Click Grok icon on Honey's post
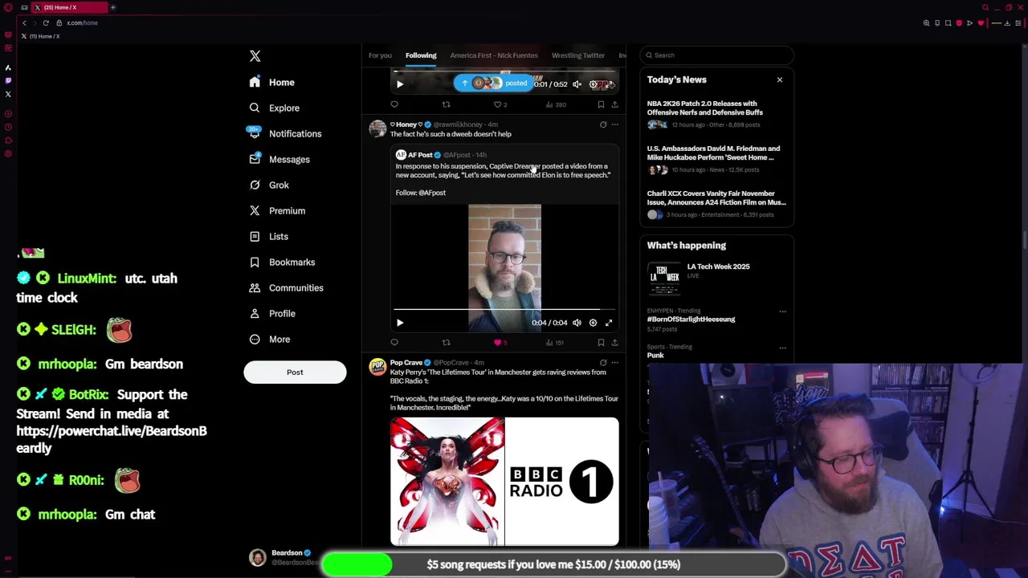This screenshot has width=1028, height=578. 603,124
